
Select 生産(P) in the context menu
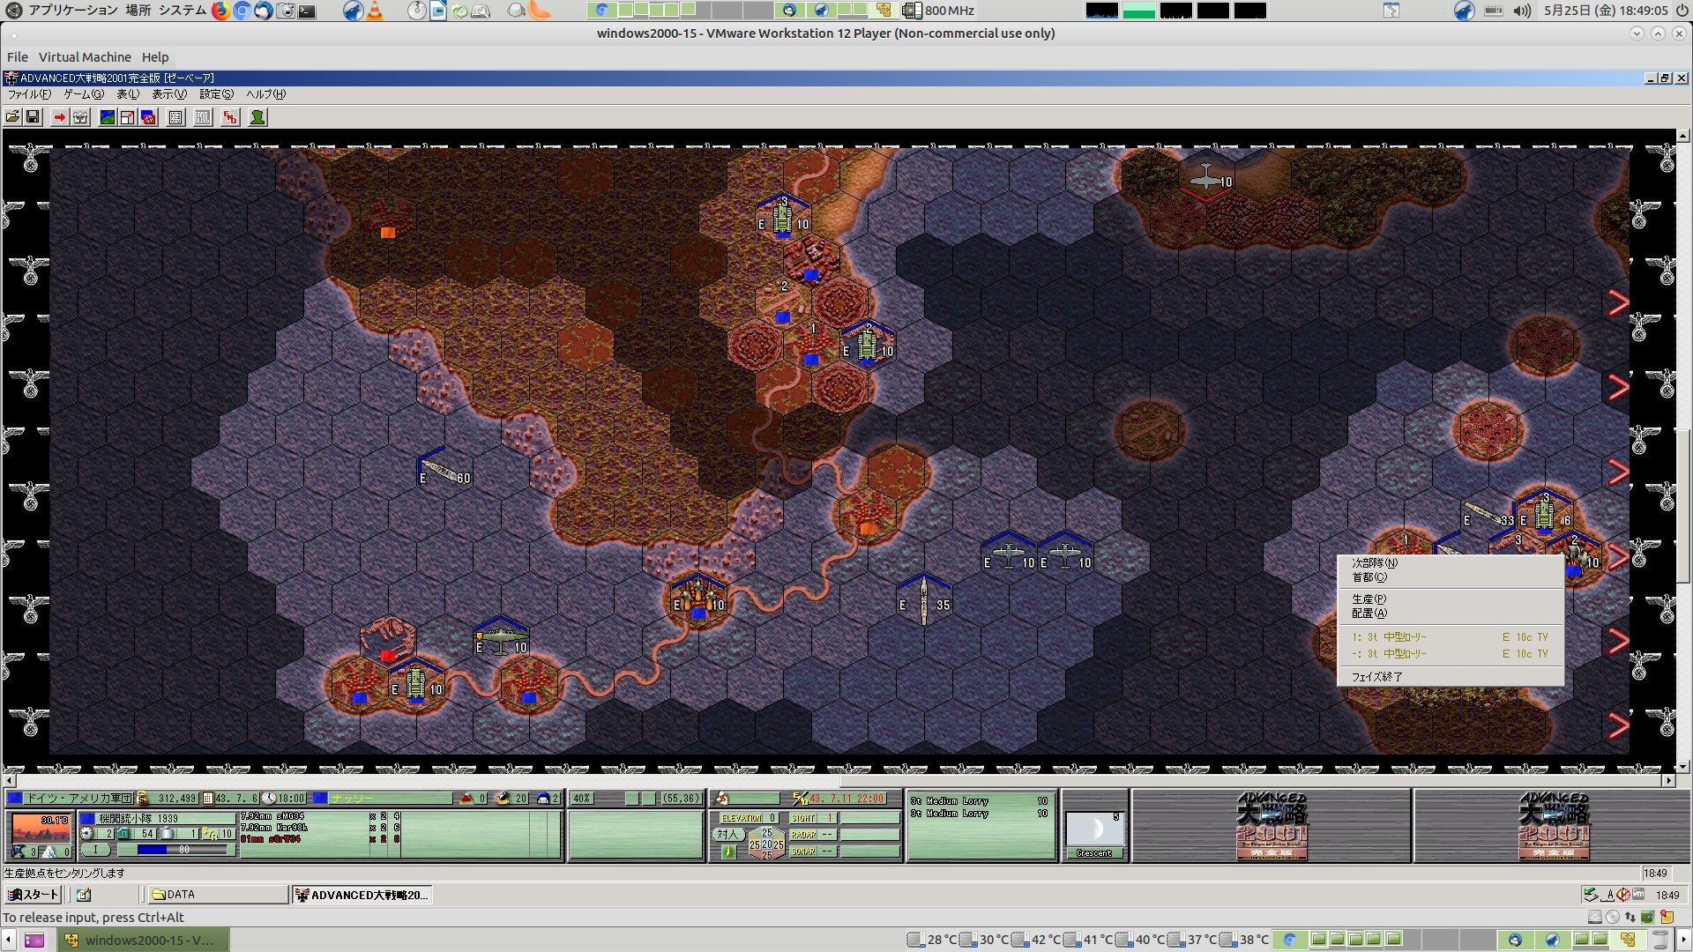point(1369,599)
